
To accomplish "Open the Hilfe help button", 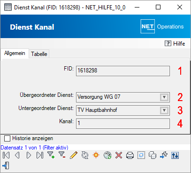I will (175, 43).
